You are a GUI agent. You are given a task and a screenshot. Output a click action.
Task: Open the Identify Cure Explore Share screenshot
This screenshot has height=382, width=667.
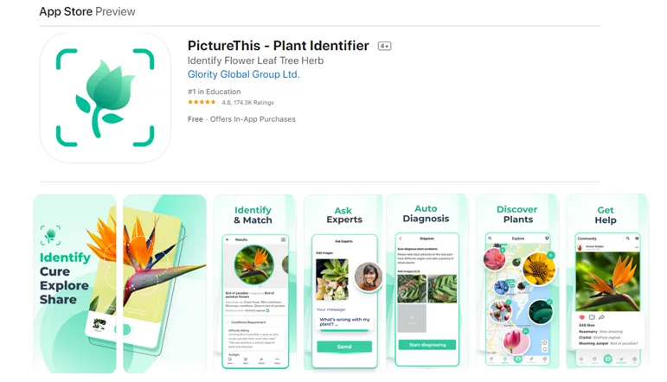click(119, 283)
